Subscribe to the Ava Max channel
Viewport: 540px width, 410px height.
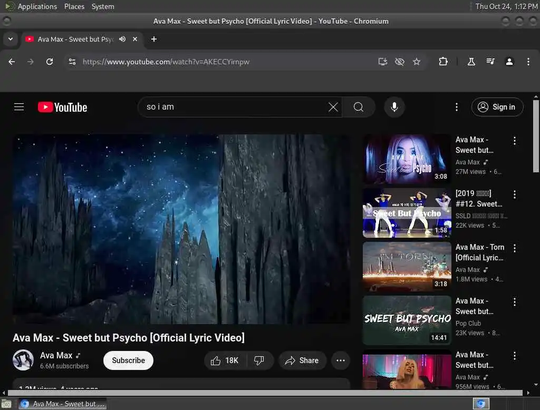click(x=128, y=360)
